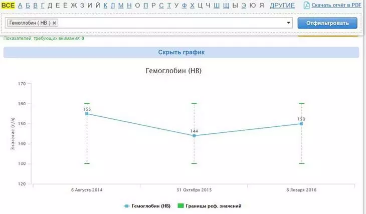This screenshot has height=214, width=366.
Task: Filter indicators by letter Х
Action: tap(192, 5)
